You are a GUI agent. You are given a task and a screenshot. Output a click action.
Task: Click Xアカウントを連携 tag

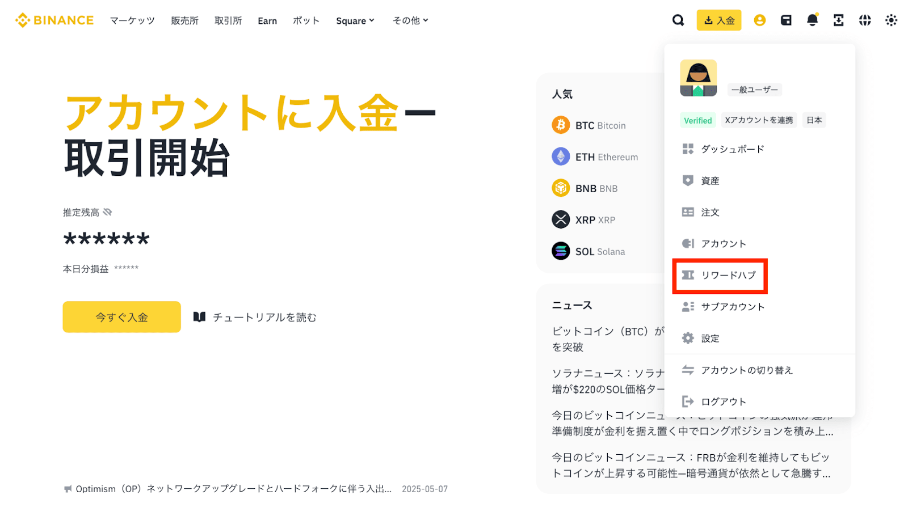(x=759, y=120)
